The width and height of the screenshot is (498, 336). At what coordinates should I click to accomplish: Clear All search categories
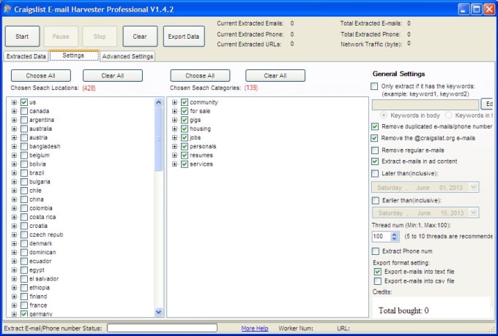(x=275, y=76)
